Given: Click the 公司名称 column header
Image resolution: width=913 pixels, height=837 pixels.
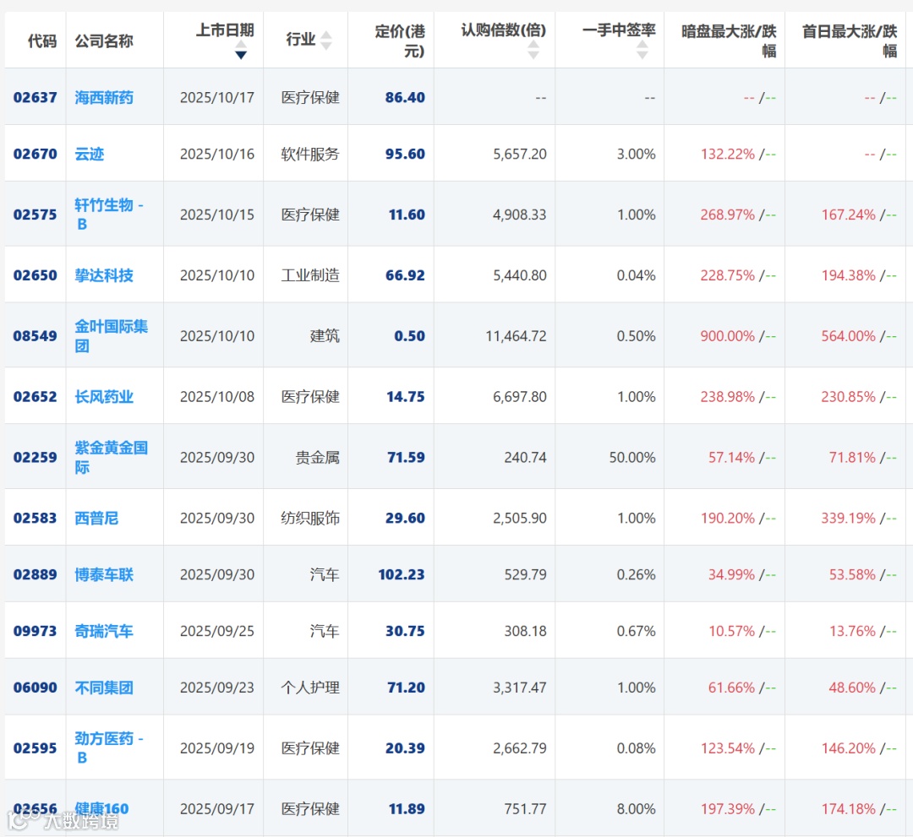Looking at the screenshot, I should pos(104,41).
